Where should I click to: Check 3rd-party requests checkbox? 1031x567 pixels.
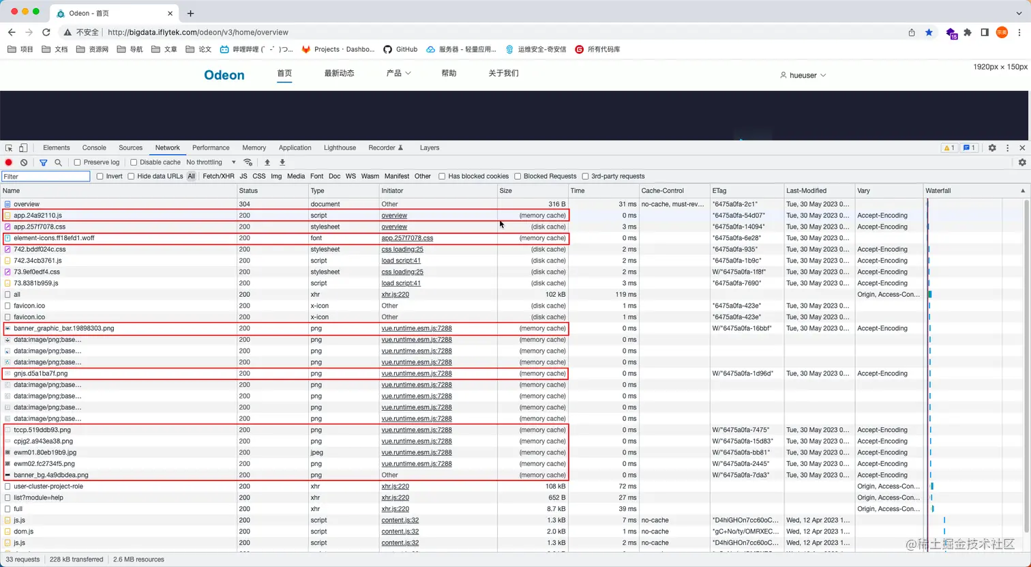(x=585, y=176)
